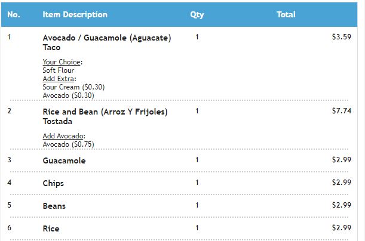This screenshot has height=241, width=365.
Task: Click the Qty column header
Action: (197, 15)
